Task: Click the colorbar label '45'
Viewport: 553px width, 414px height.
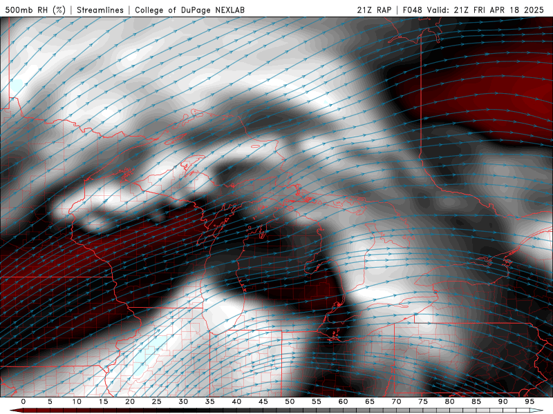Action: click(263, 402)
